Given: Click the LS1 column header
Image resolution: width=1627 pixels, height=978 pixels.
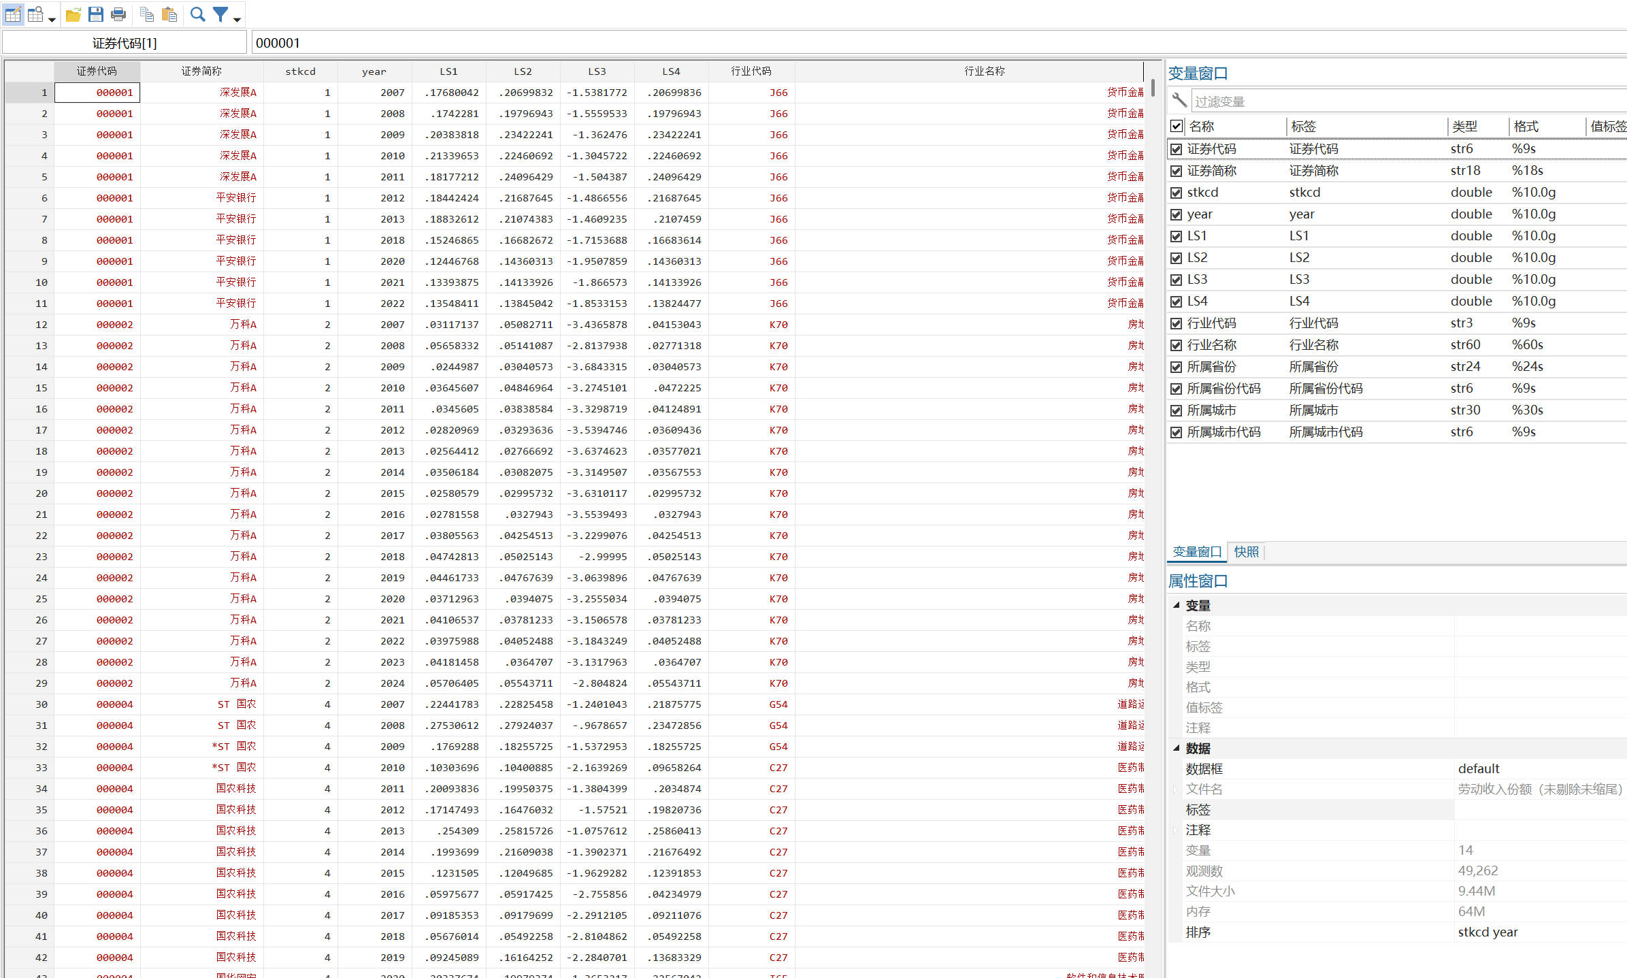Looking at the screenshot, I should [x=448, y=71].
